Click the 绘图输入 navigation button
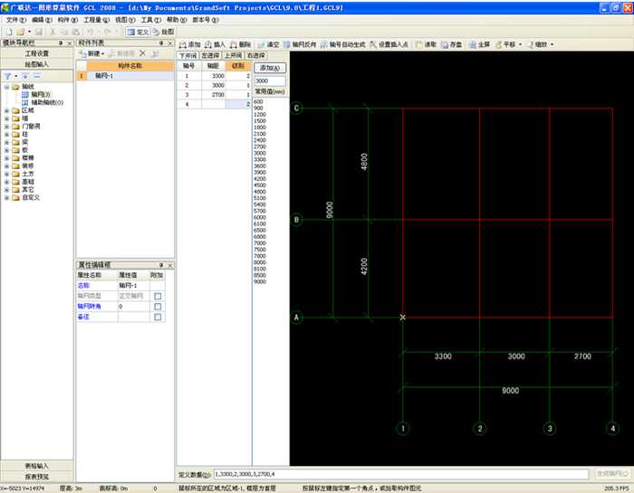634x493 pixels. pyautogui.click(x=37, y=64)
